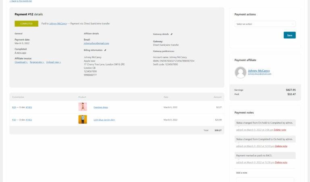Open Johnny McCancy's name in Payment affiliate panel
This screenshot has width=310, height=182.
(x=259, y=70)
